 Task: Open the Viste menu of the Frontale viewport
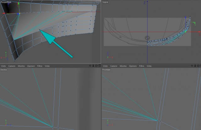coord(105,66)
